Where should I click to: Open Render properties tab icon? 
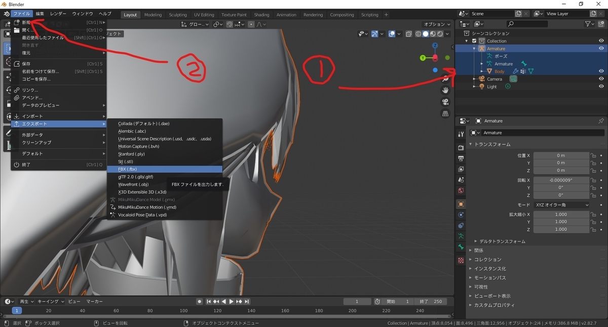pos(461,148)
